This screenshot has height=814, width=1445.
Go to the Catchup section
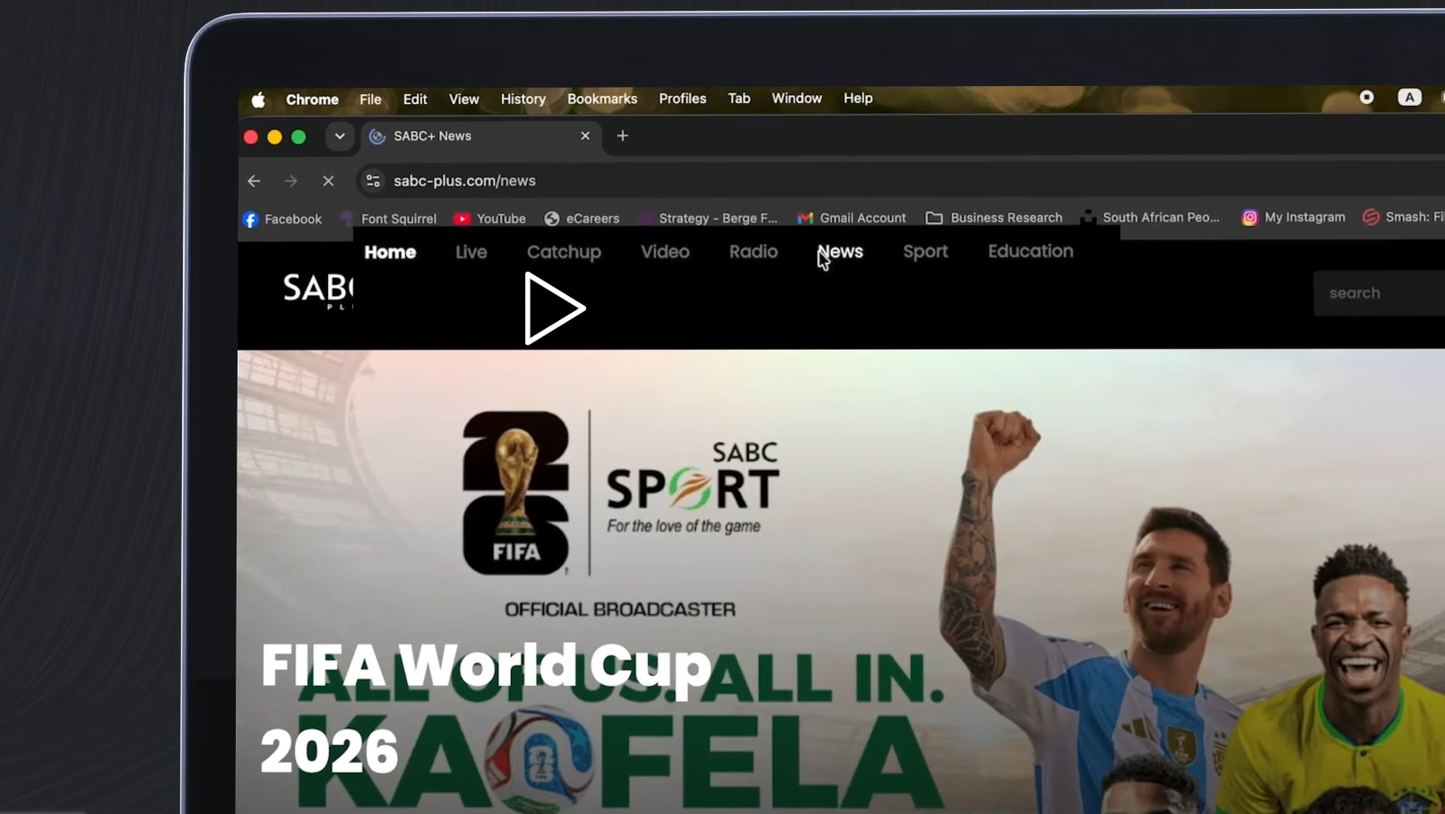[564, 252]
